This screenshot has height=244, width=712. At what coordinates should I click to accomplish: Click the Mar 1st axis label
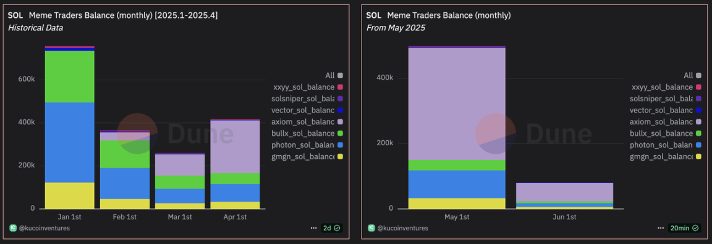coord(180,217)
